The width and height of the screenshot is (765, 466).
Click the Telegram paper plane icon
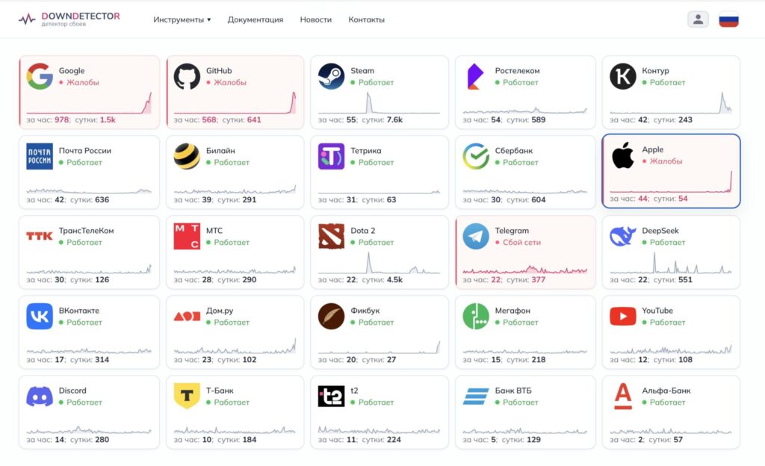click(476, 237)
